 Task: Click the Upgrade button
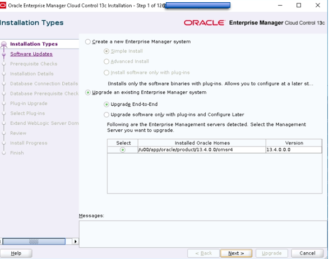(x=272, y=253)
